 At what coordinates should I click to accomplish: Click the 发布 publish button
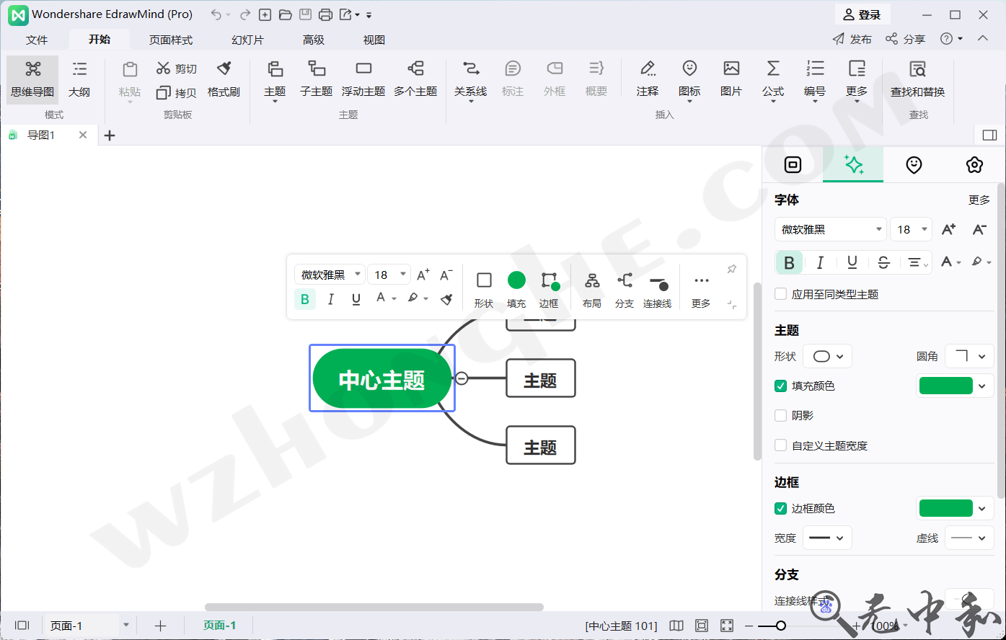click(x=852, y=39)
